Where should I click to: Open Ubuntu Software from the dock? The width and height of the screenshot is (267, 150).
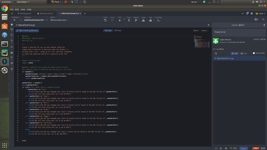click(x=5, y=26)
